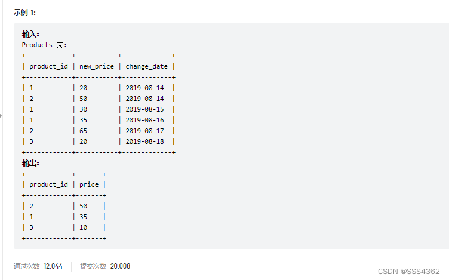The width and height of the screenshot is (449, 280).
Task: Click the bold "输入:" label
Action: coord(30,34)
